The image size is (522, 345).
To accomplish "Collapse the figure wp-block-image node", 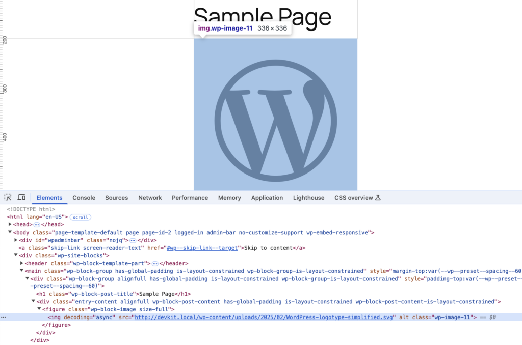I will [x=39, y=309].
